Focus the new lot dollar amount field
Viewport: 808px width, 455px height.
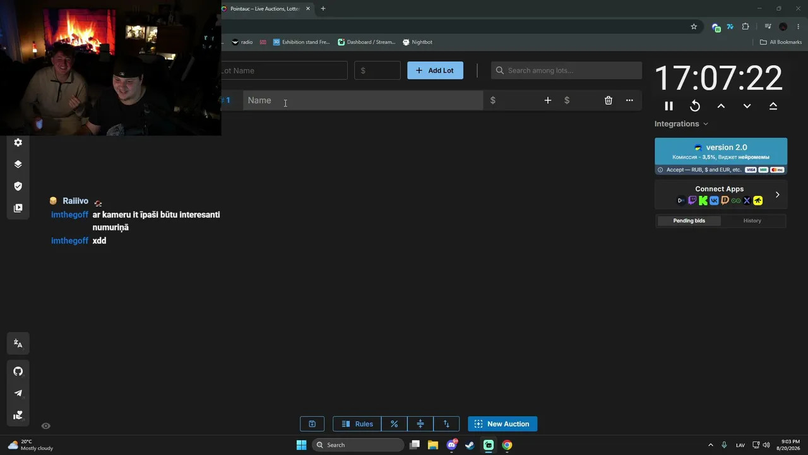(x=377, y=70)
